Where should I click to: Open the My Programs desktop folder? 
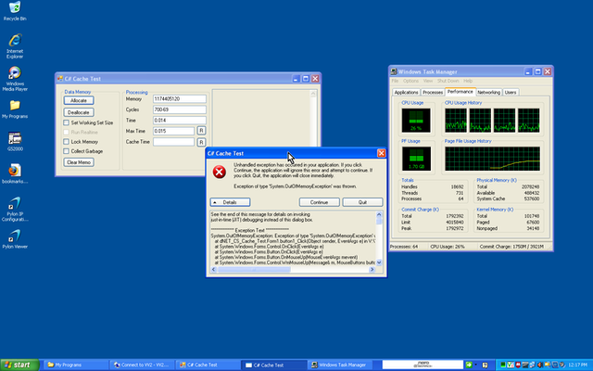[15, 109]
